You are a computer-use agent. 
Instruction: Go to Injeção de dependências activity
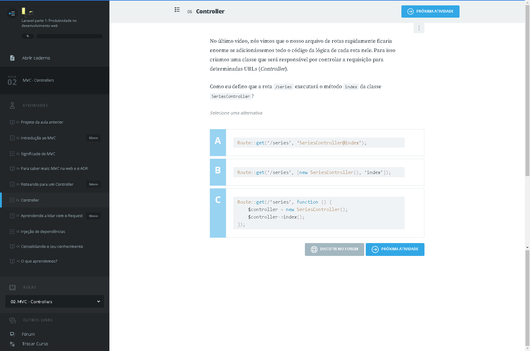(43, 232)
